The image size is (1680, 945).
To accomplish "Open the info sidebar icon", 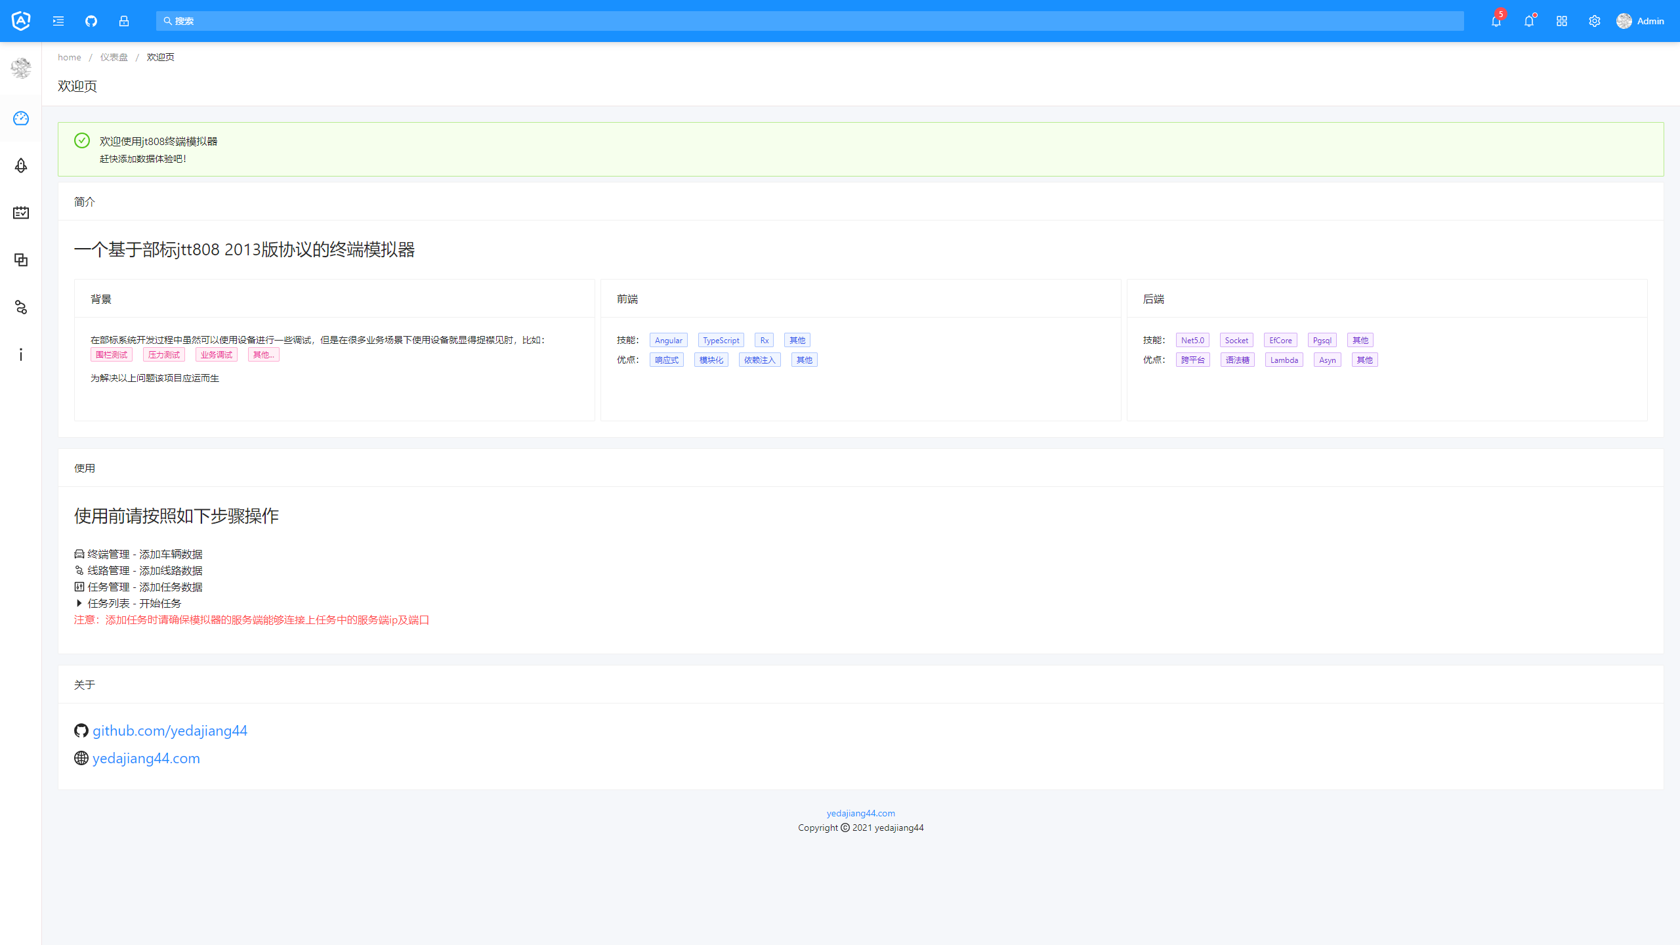I will click(x=21, y=354).
